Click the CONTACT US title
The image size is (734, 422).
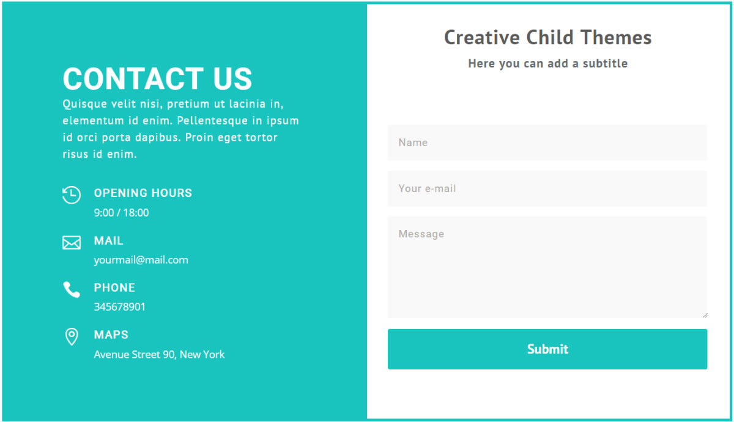pos(157,79)
